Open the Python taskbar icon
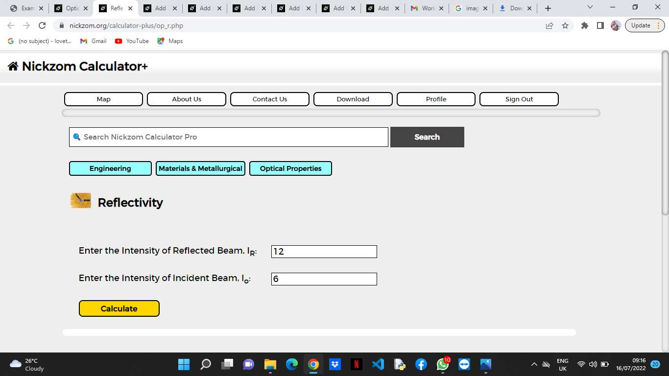The width and height of the screenshot is (669, 376). tap(400, 364)
